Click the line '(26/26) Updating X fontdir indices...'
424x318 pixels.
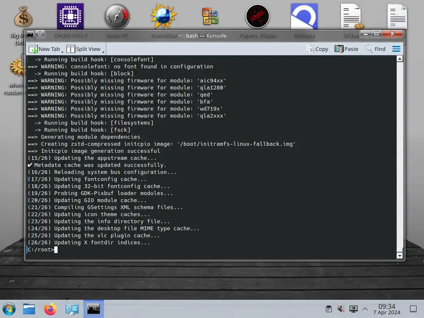(x=89, y=243)
